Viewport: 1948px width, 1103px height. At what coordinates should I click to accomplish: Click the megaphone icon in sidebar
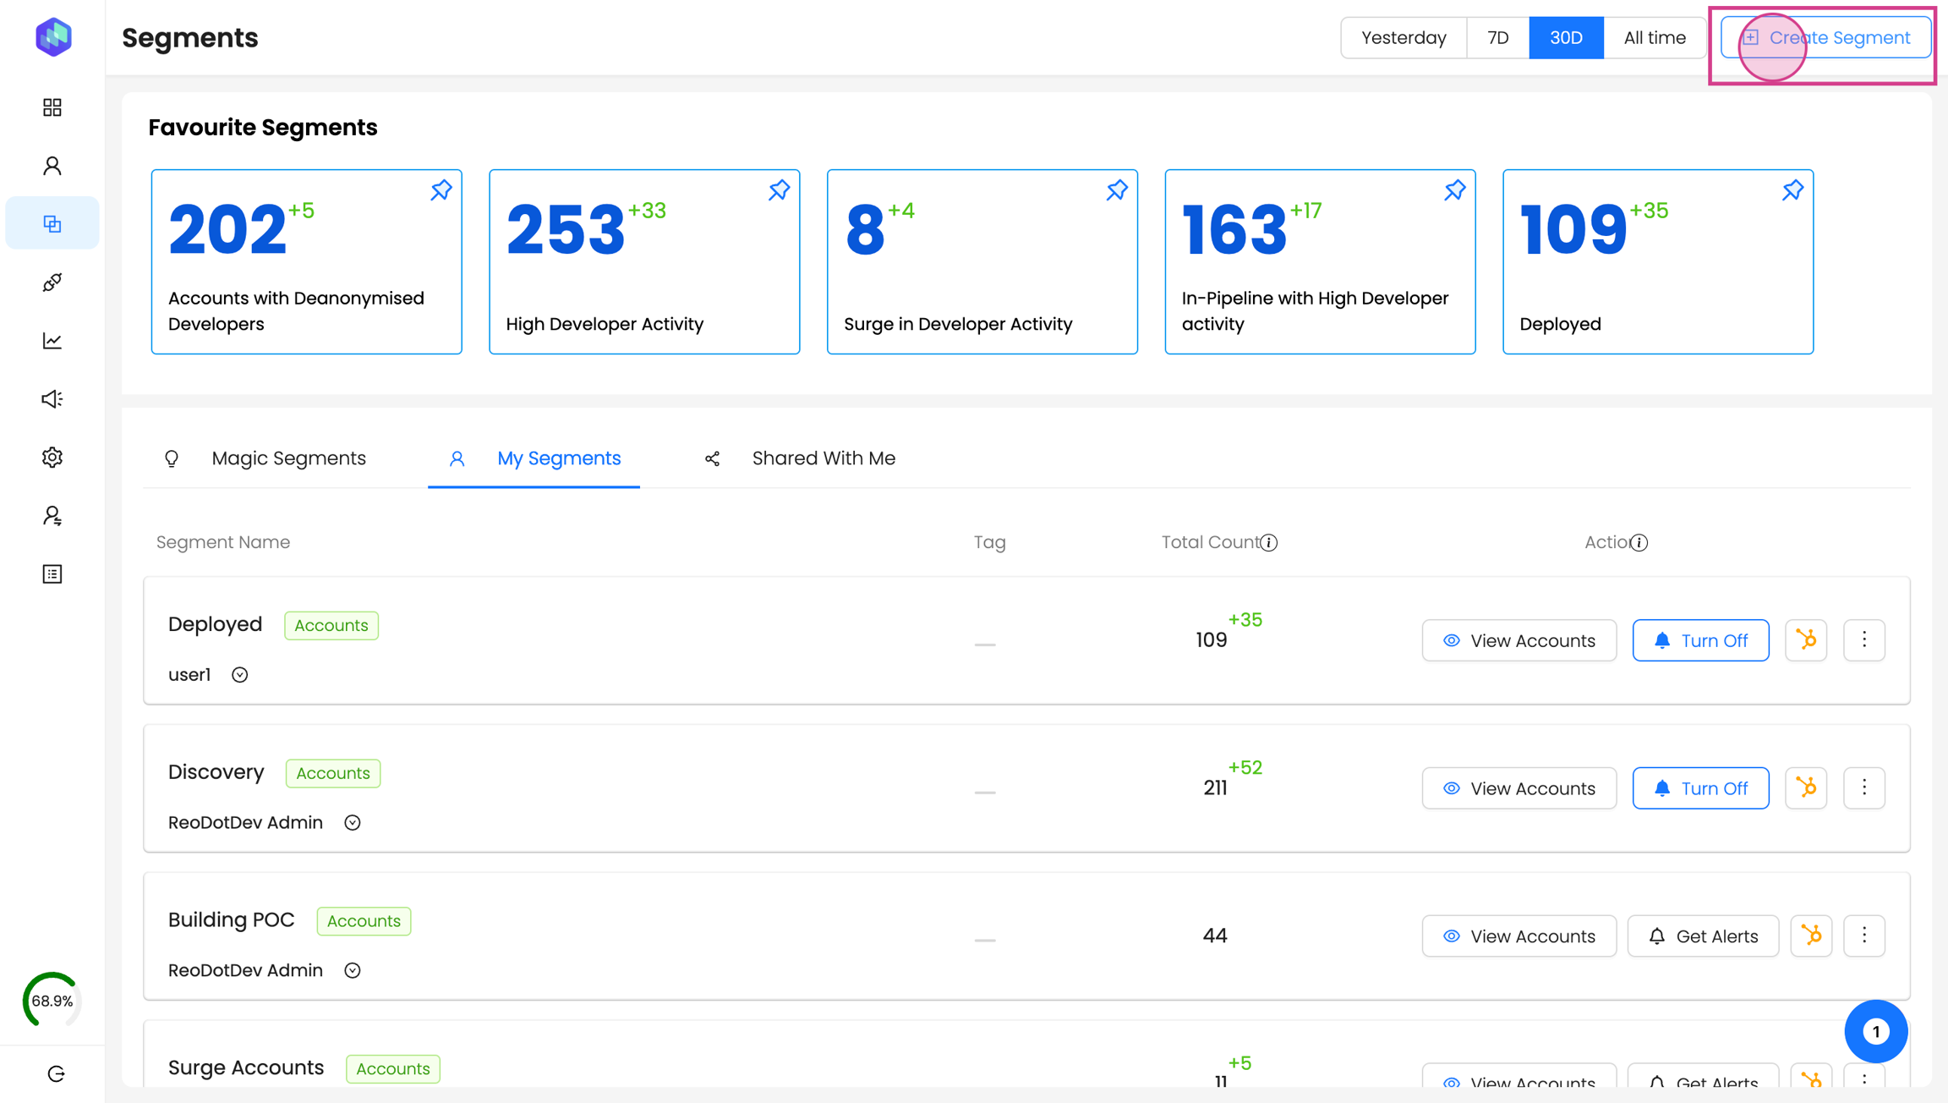pyautogui.click(x=52, y=399)
